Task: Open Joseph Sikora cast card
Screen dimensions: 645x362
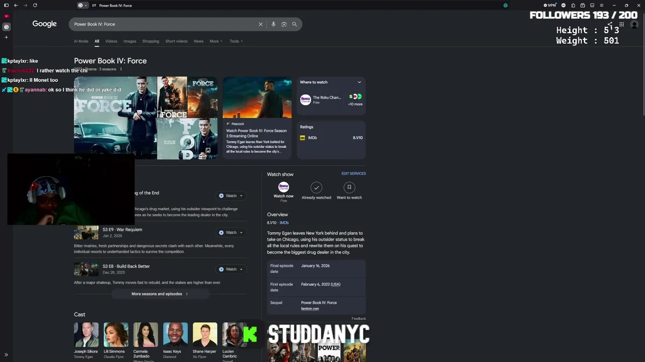Action: (86, 341)
